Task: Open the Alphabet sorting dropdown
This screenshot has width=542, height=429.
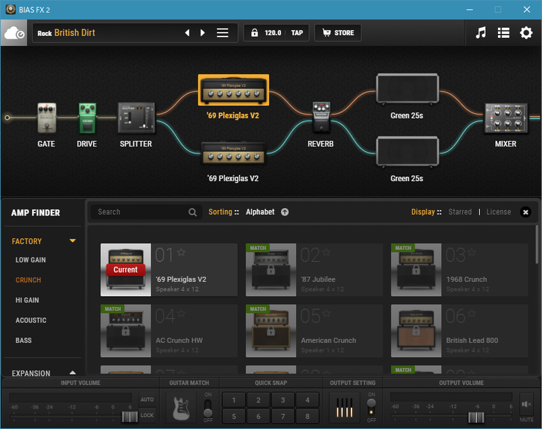Action: tap(260, 212)
